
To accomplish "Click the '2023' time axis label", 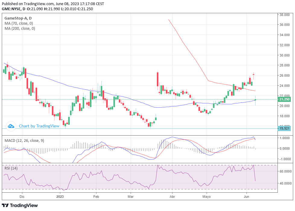I will (x=60, y=197).
